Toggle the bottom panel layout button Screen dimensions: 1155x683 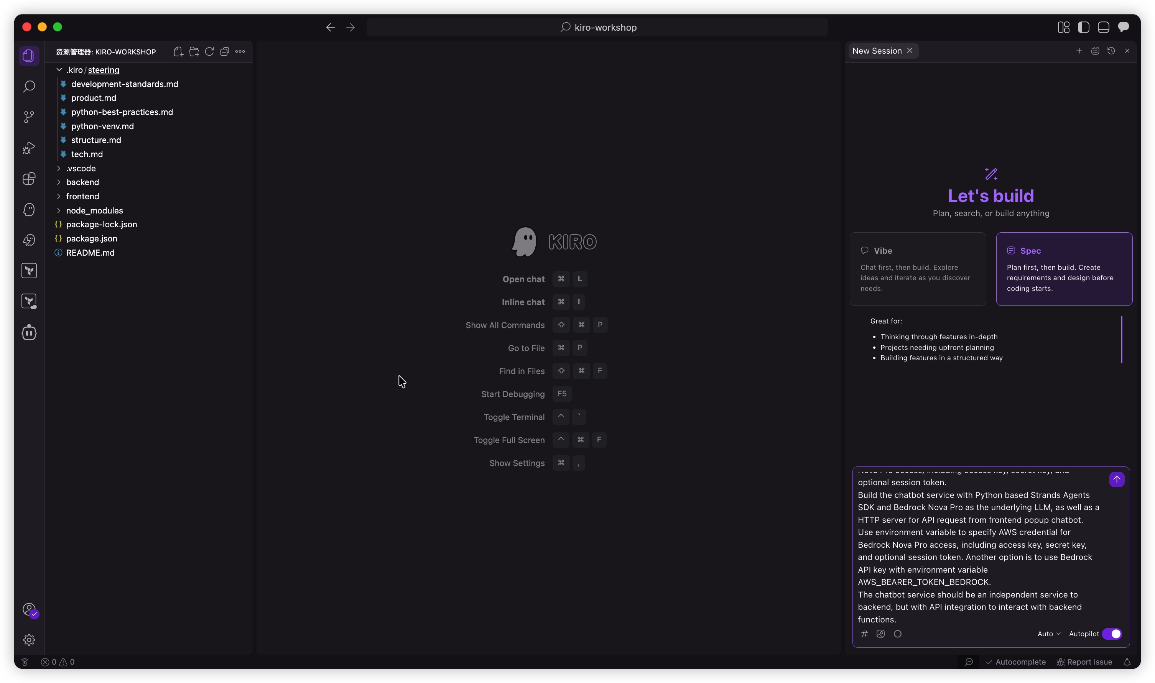pyautogui.click(x=1103, y=27)
